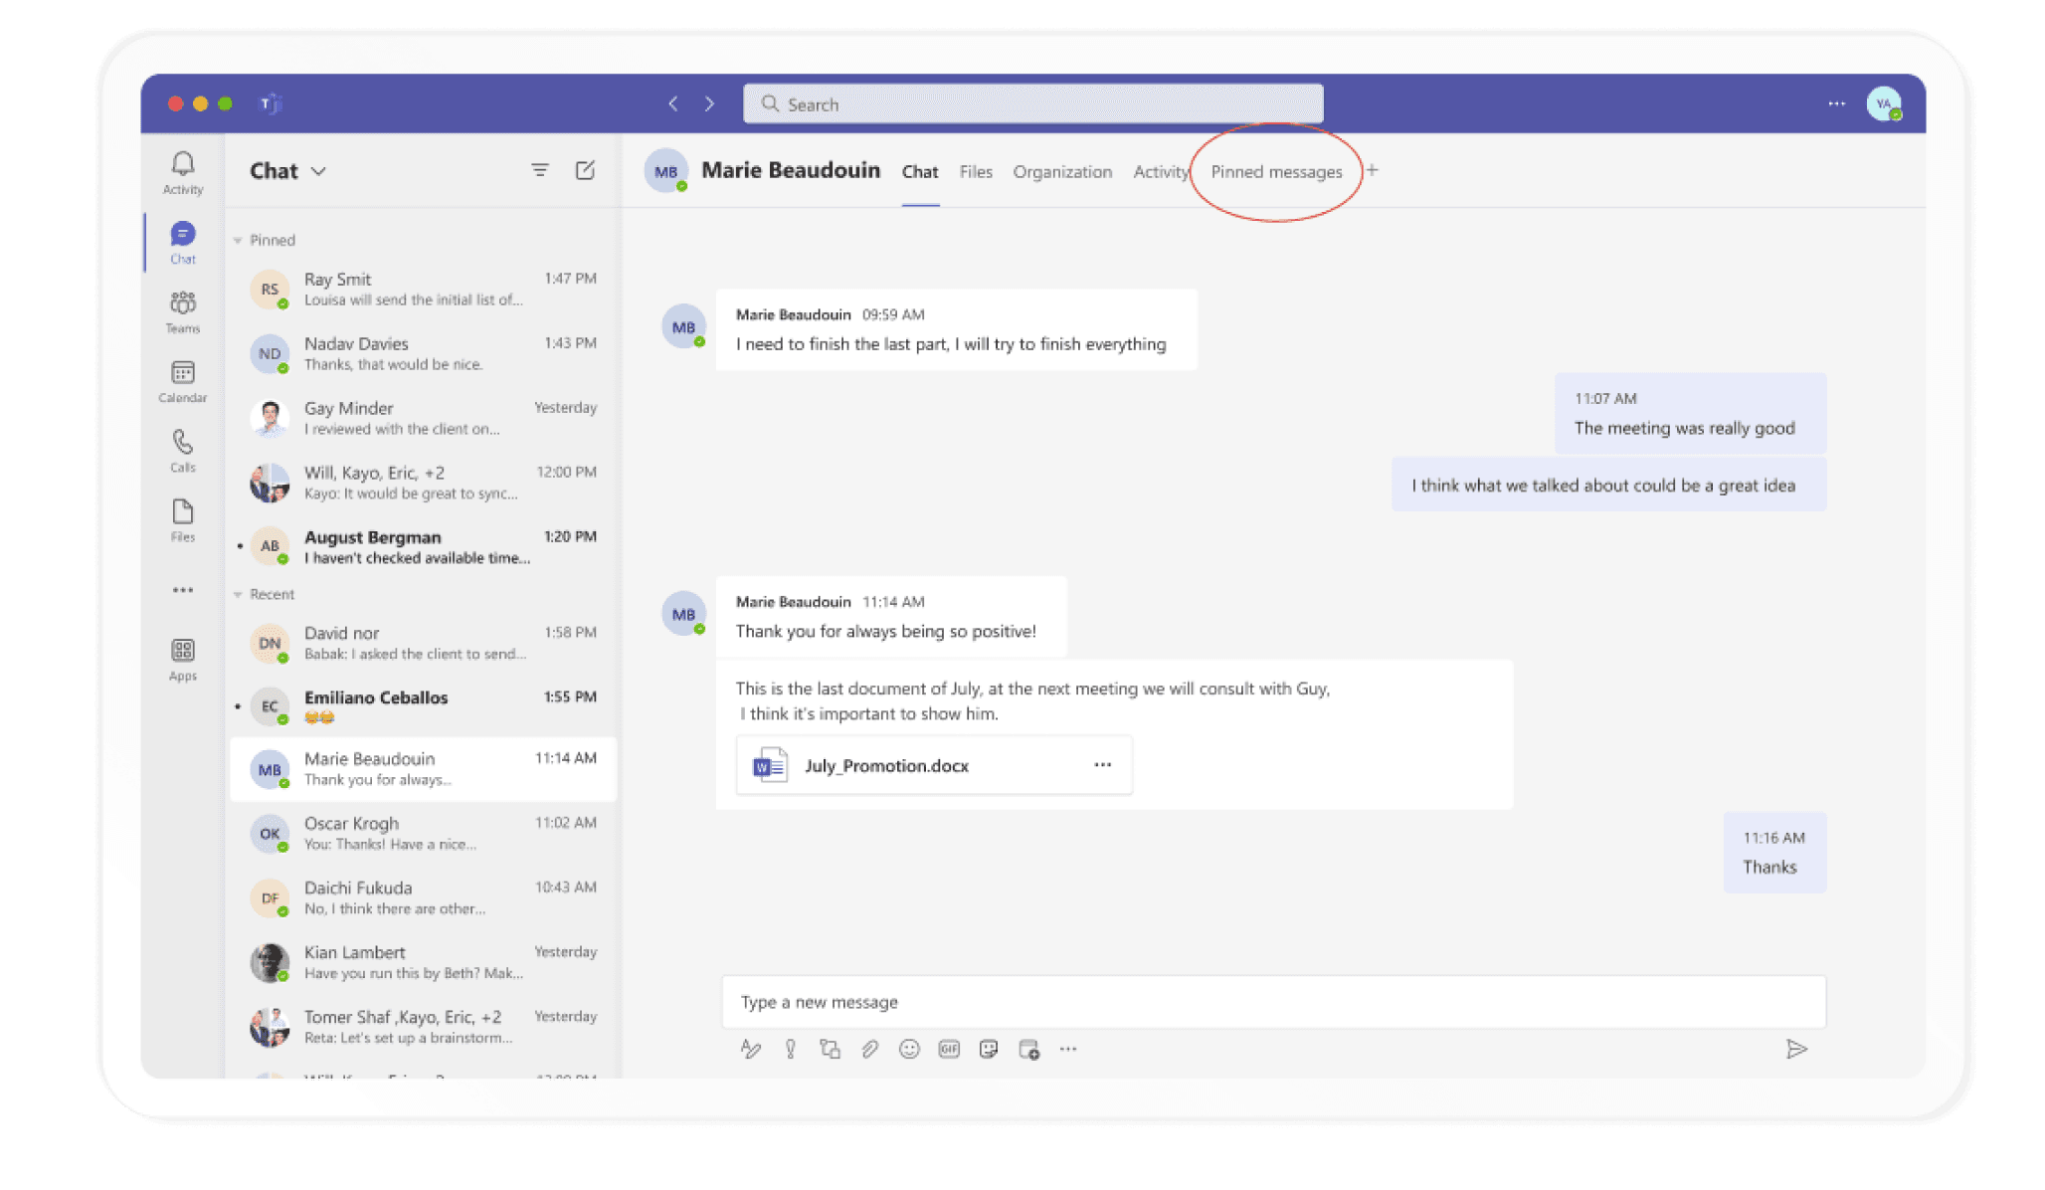Image resolution: width=2045 pixels, height=1190 pixels.
Task: Open the sticker picker
Action: tap(989, 1049)
